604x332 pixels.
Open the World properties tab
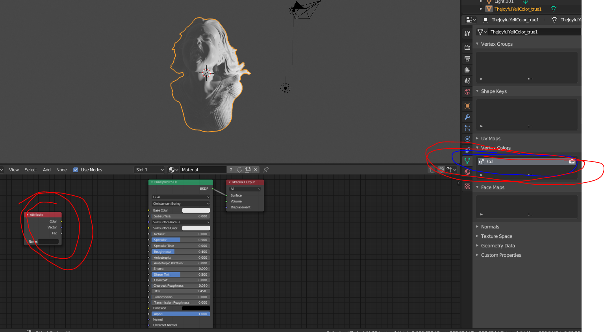click(467, 91)
